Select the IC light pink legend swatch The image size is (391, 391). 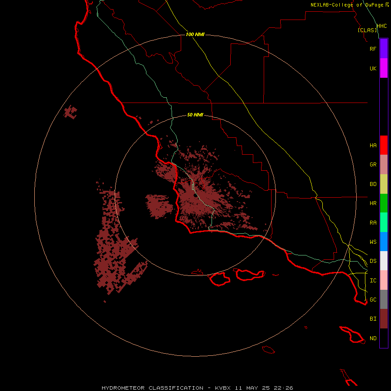click(x=384, y=280)
